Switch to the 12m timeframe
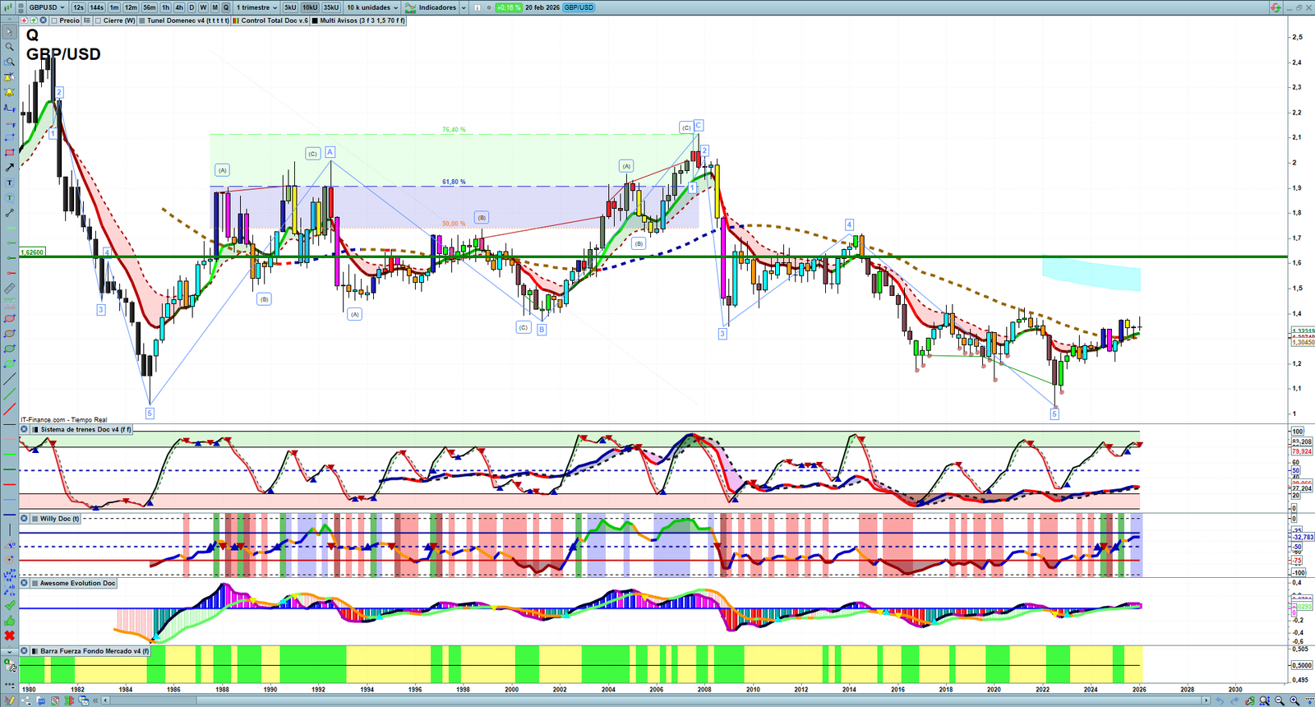This screenshot has height=707, width=1315. [x=131, y=7]
